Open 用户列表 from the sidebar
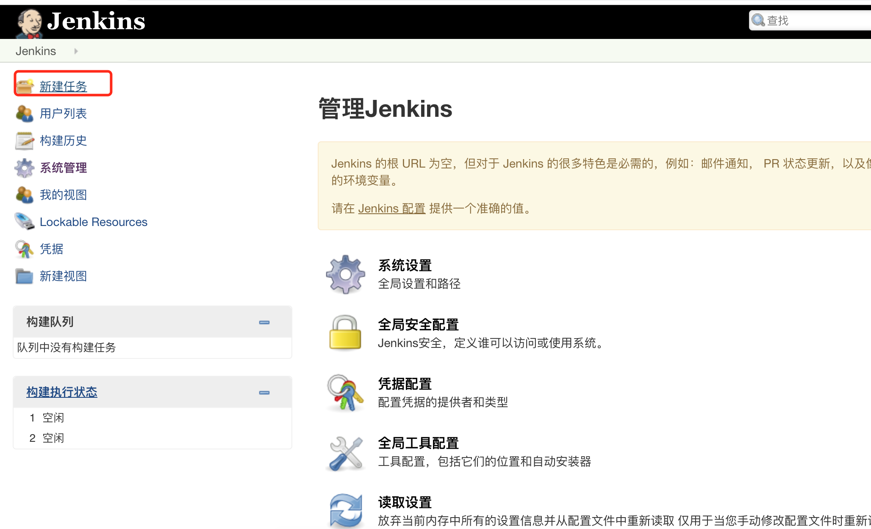 [x=63, y=113]
